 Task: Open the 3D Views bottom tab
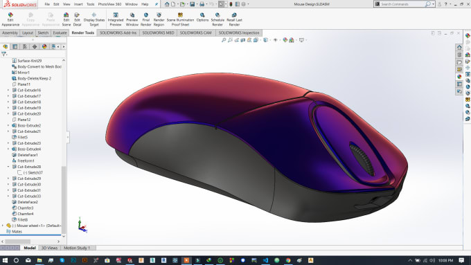(x=49, y=248)
